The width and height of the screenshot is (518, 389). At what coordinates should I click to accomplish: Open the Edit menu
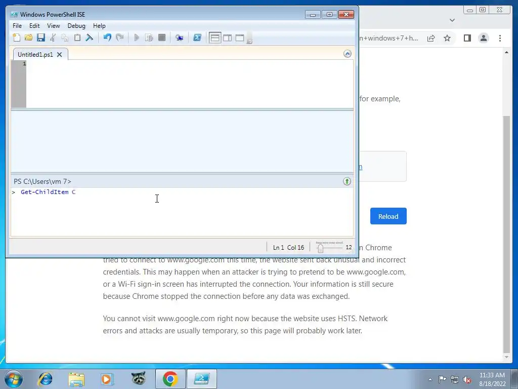point(34,25)
